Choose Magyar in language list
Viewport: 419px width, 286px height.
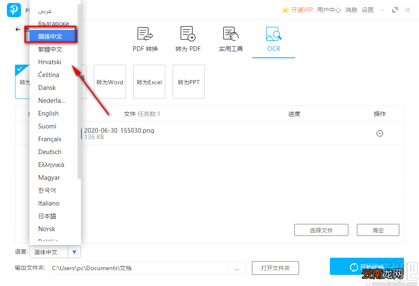54,178
